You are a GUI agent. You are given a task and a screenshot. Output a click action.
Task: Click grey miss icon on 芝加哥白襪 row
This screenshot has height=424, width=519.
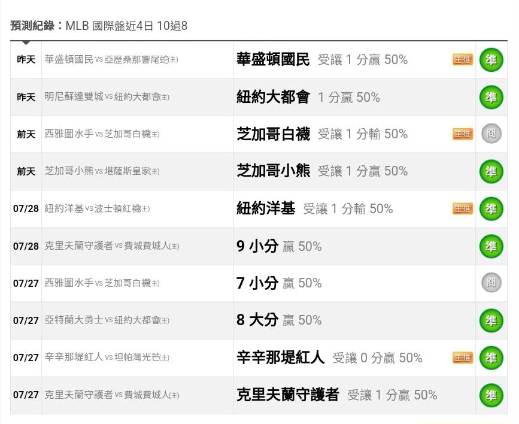coord(491,134)
